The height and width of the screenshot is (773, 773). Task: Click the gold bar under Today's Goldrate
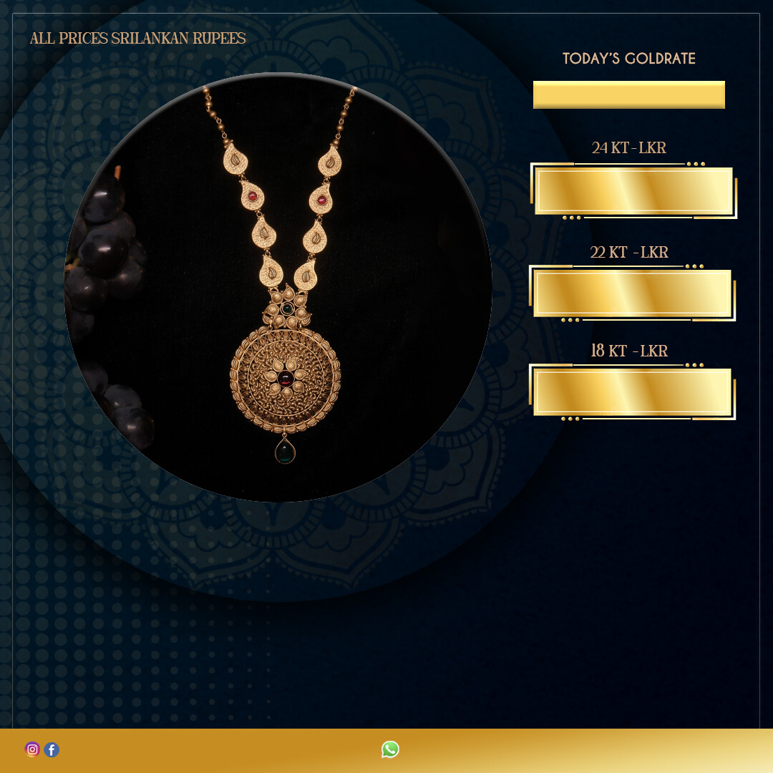(x=629, y=94)
